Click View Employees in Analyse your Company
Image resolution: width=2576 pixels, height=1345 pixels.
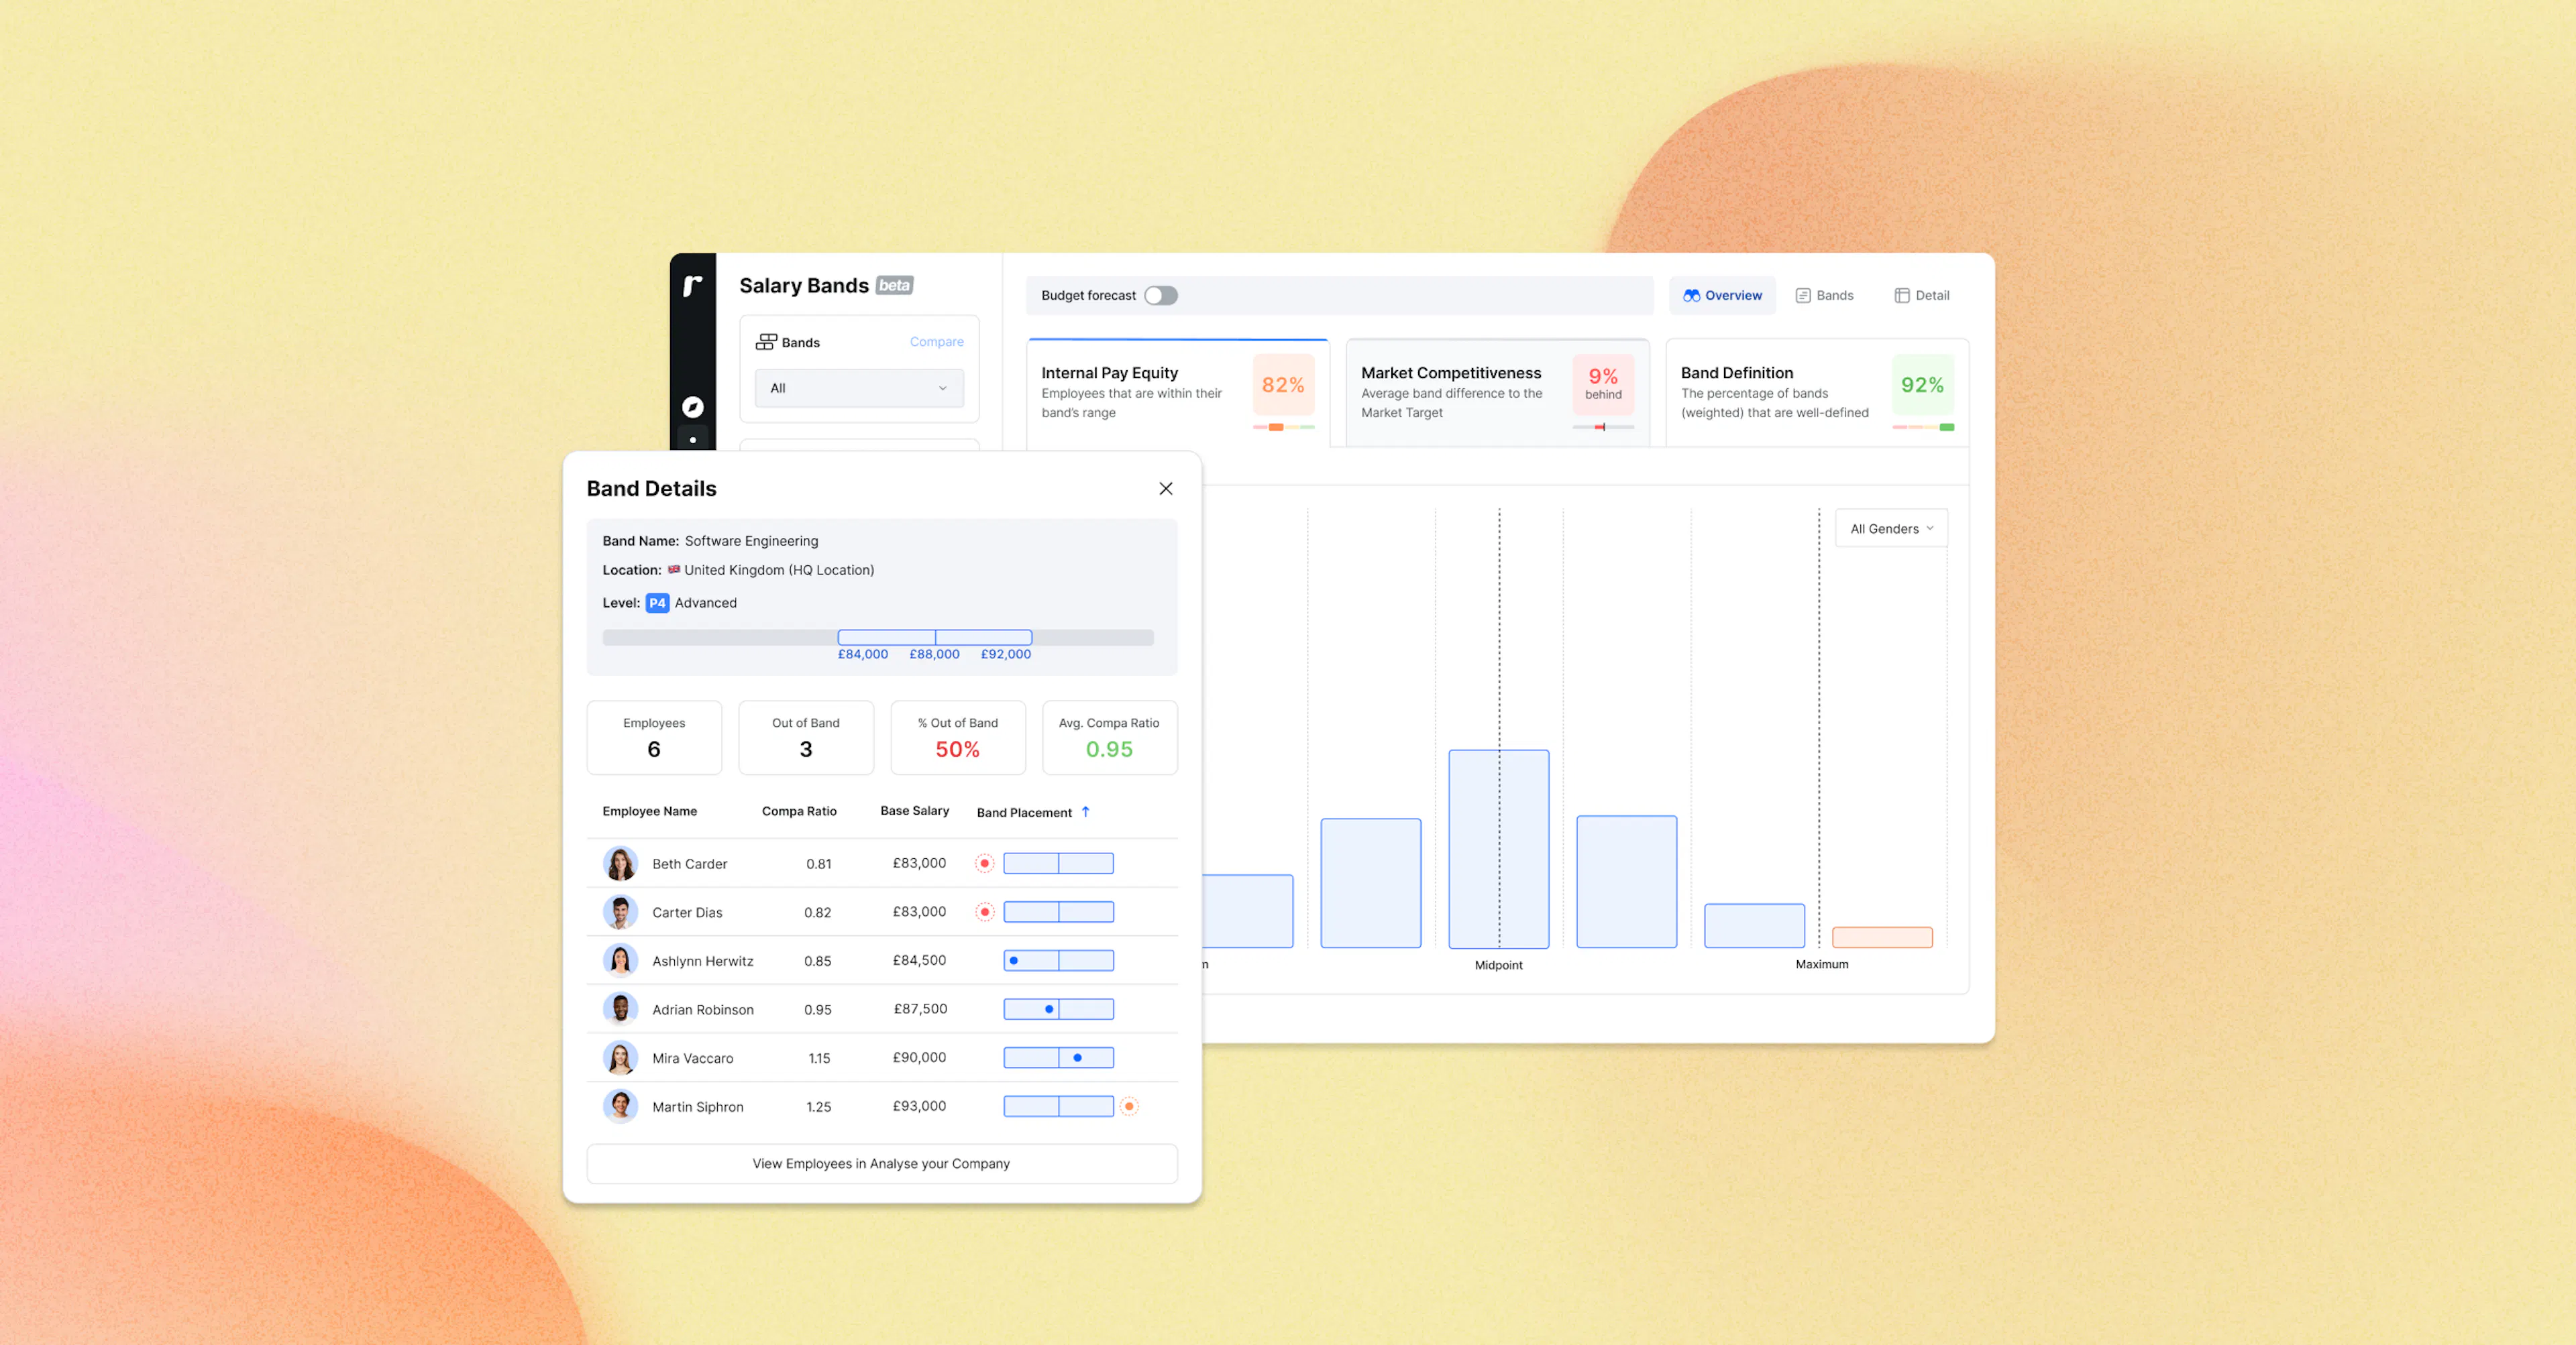(881, 1163)
